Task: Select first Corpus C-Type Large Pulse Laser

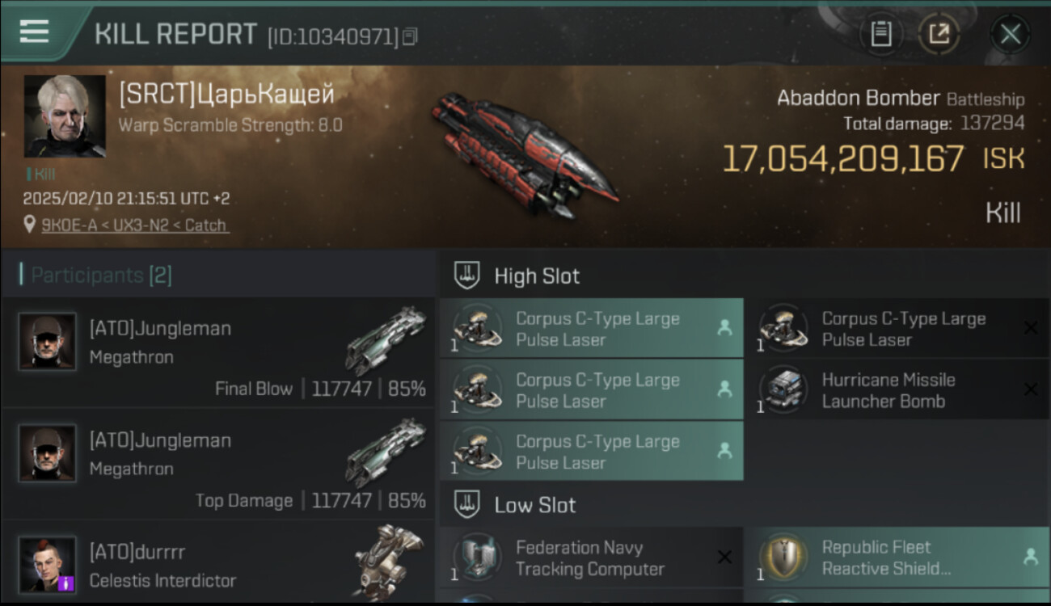Action: (592, 328)
